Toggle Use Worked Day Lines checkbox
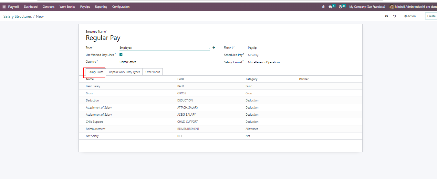The height and width of the screenshot is (179, 437). pos(121,55)
